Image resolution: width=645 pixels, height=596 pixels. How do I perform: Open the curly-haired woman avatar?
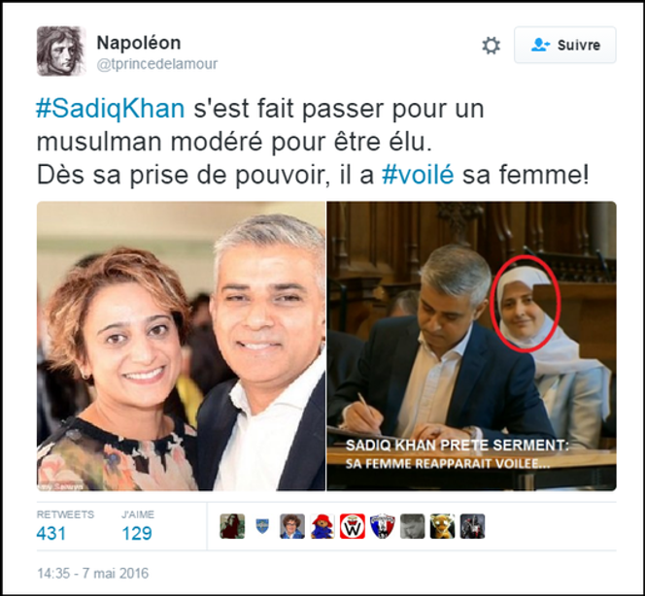click(x=292, y=526)
